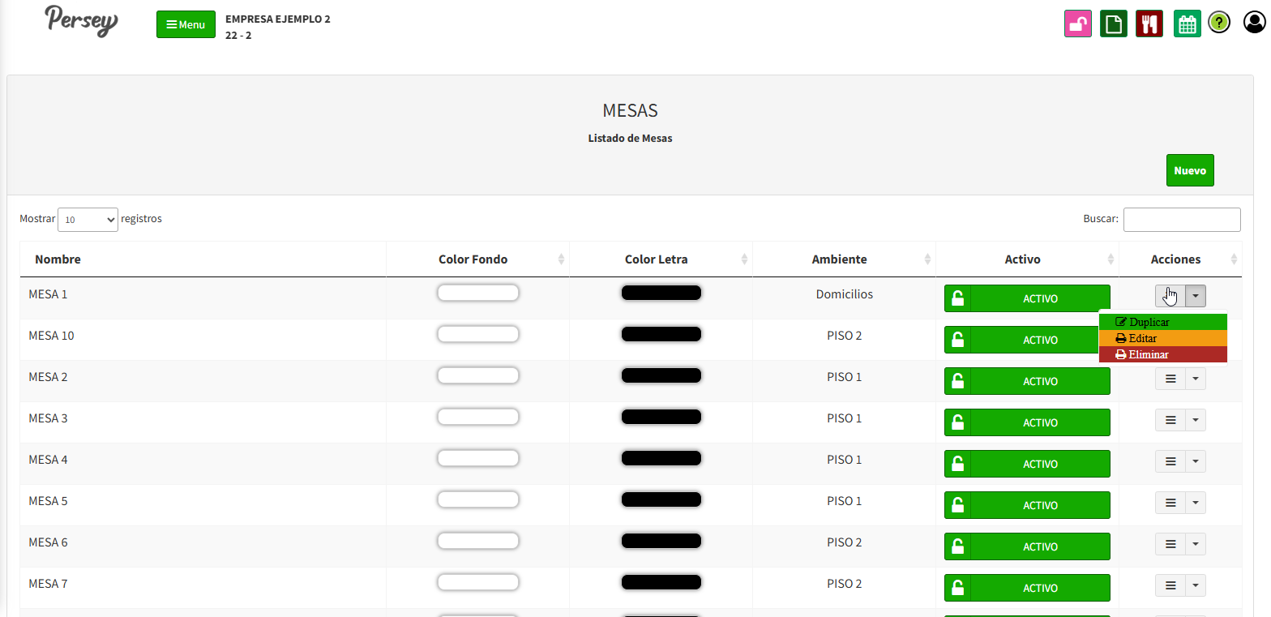Click the red restaurant cutlery icon
This screenshot has height=617, width=1271.
click(x=1149, y=24)
